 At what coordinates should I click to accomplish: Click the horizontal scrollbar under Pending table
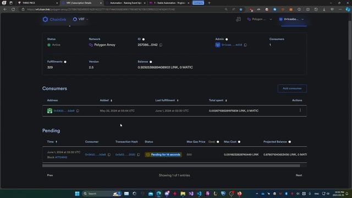171,166
